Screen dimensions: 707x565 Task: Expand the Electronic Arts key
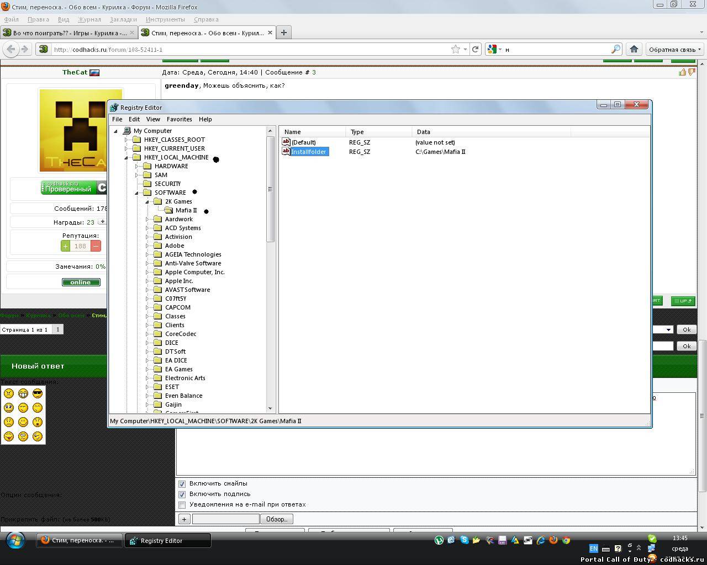tap(147, 378)
